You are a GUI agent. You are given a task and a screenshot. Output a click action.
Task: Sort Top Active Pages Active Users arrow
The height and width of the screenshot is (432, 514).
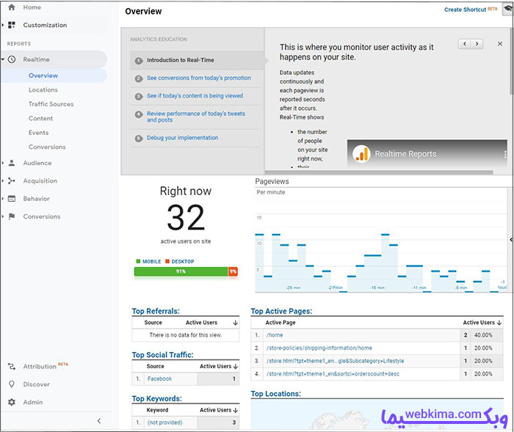pos(499,323)
